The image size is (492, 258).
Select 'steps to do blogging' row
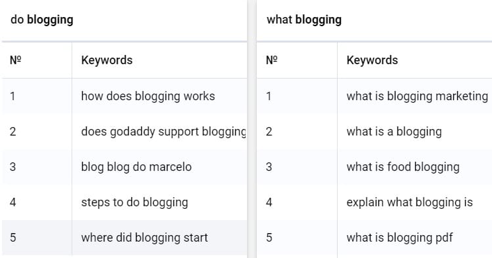coord(124,202)
